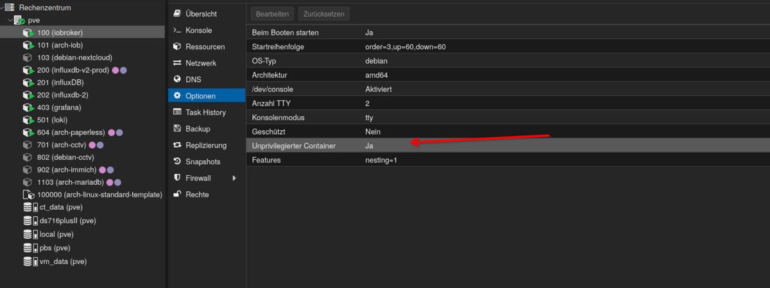
Task: Click container icon of 201 (influxDB)
Action: (x=28, y=83)
